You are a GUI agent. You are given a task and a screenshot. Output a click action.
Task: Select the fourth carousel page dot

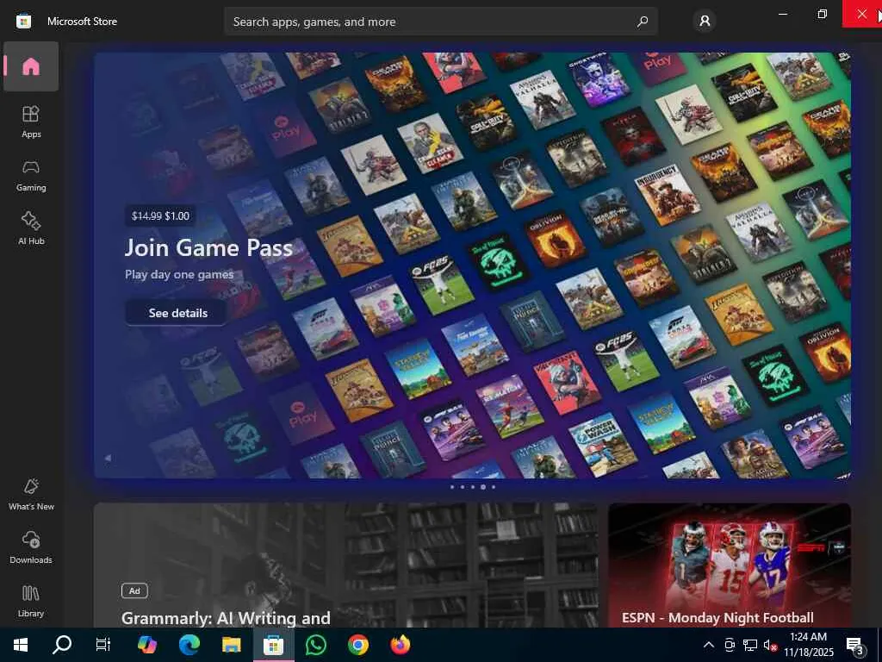coord(482,487)
